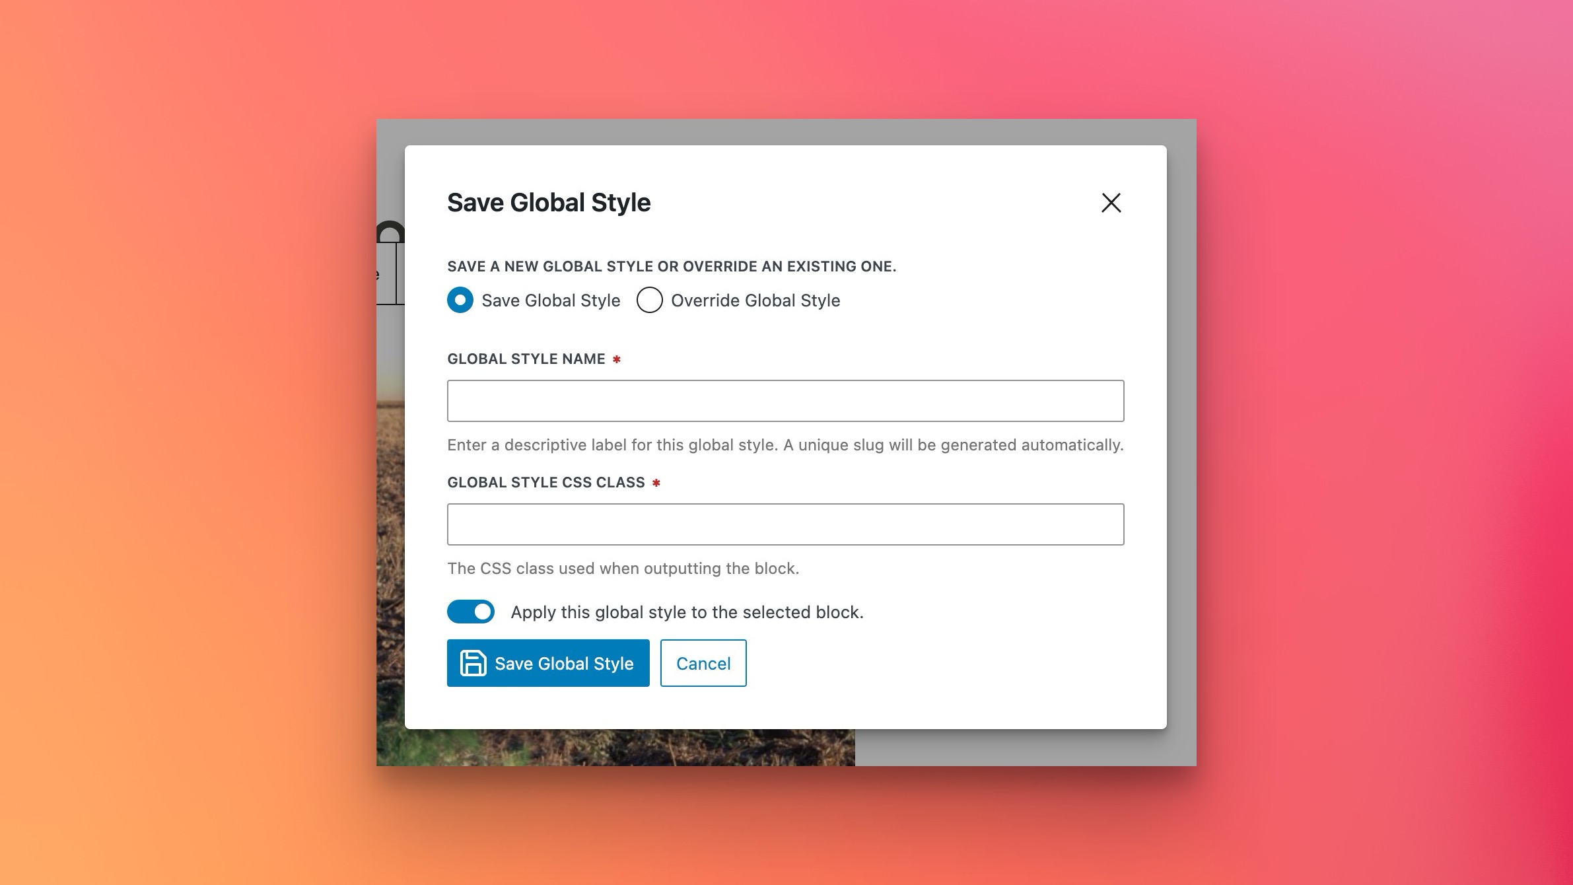Click the GLOBAL STYLE CSS CLASS label
Screen dimensions: 1573x885
[x=546, y=482]
